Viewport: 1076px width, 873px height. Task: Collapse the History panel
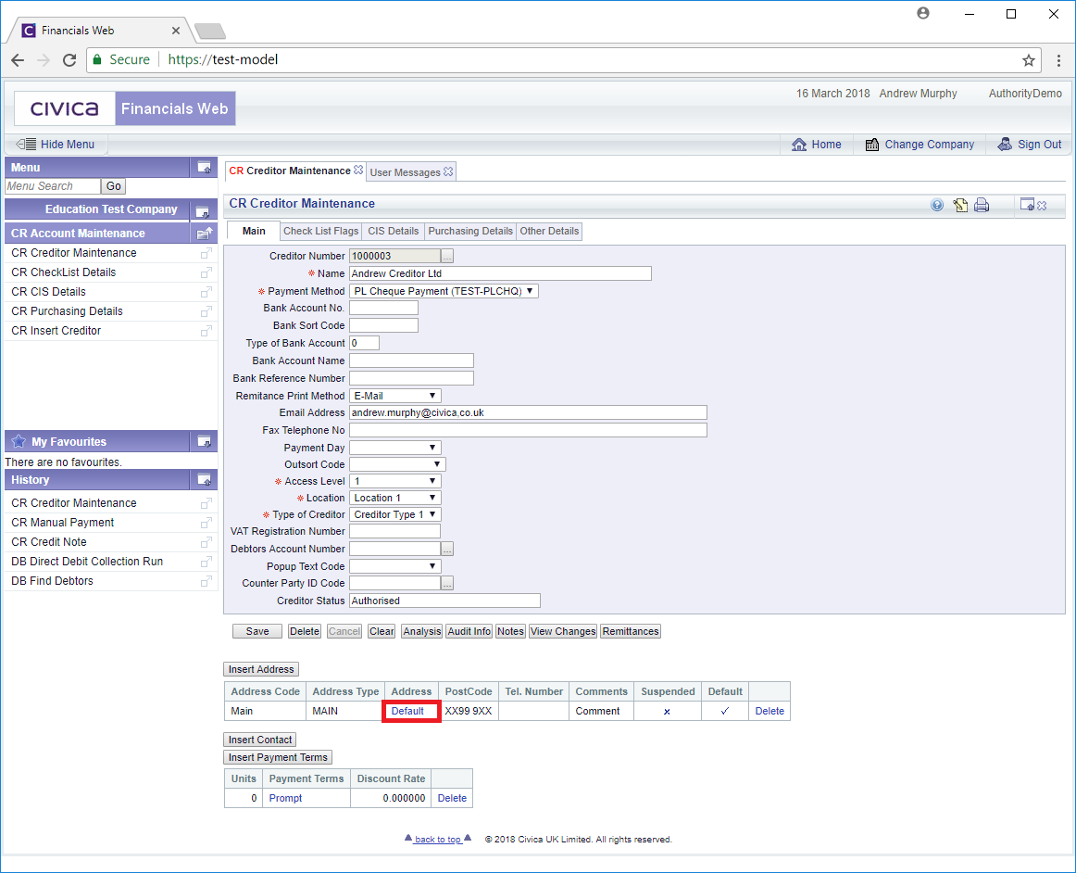(x=204, y=479)
